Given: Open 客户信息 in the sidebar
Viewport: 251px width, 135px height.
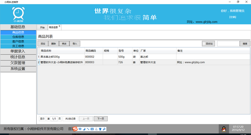Looking at the screenshot, I should tap(18, 42).
